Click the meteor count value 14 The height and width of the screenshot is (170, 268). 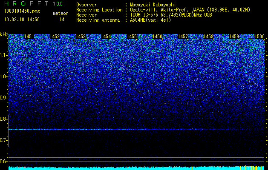pos(62,20)
